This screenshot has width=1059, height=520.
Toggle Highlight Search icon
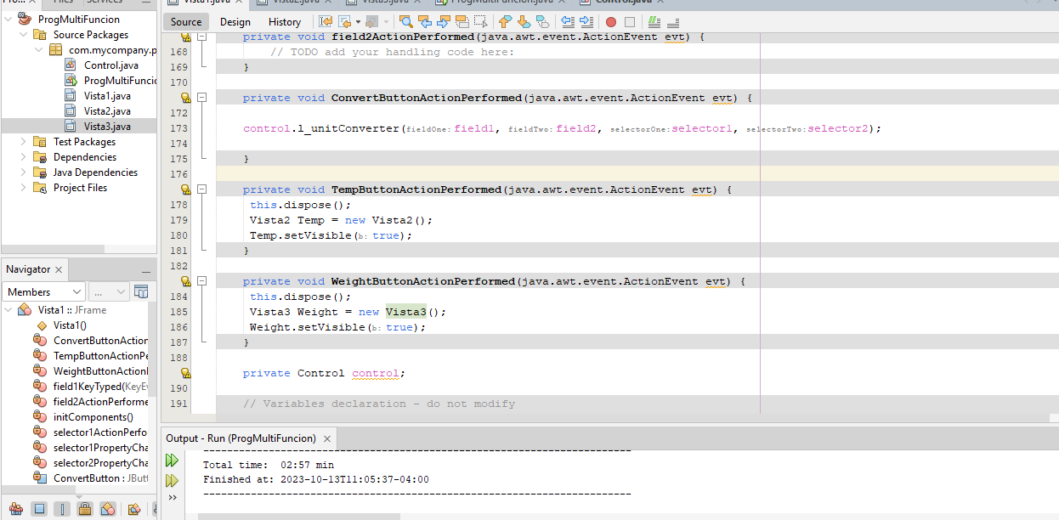(462, 21)
